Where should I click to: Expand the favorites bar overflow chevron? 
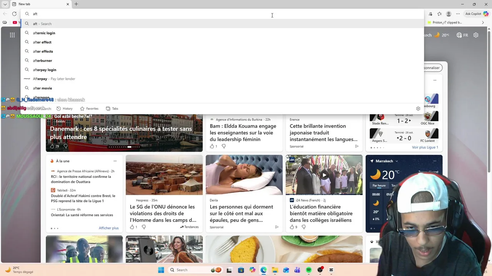tap(483, 23)
